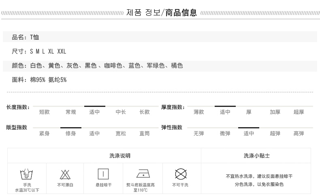Click 宽松 on the fit index
This screenshot has height=196, width=320.
click(x=121, y=133)
